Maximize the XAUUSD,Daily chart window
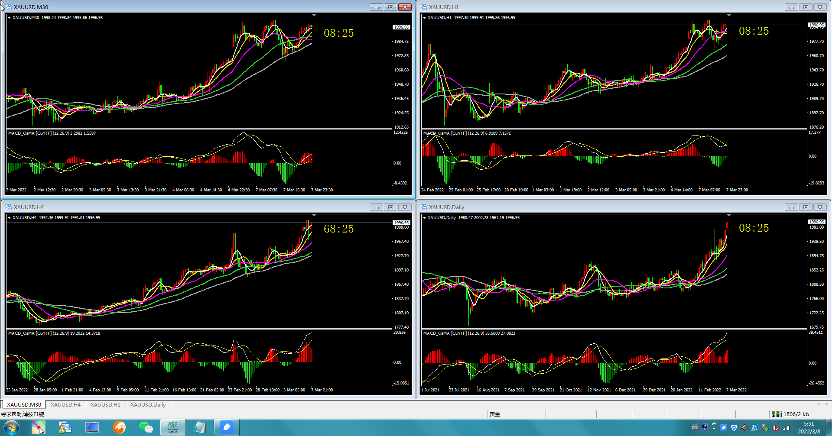 click(x=806, y=207)
